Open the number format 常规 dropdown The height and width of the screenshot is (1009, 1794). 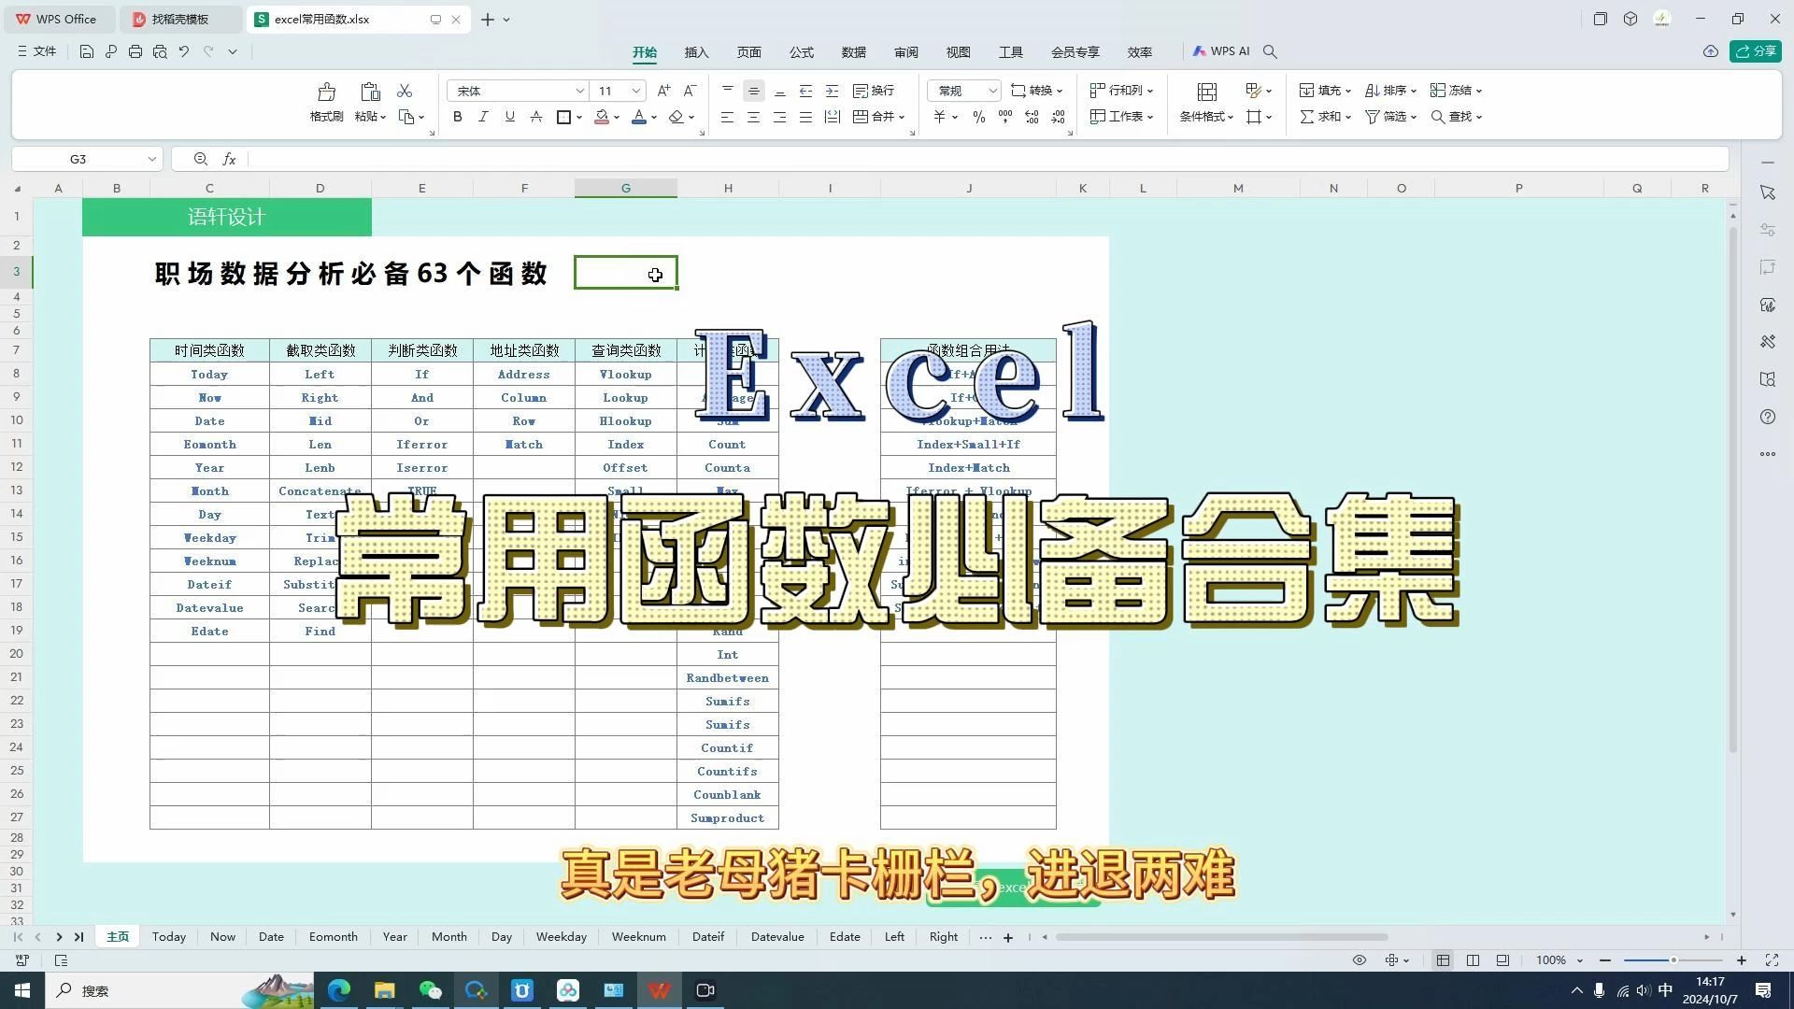(x=992, y=91)
